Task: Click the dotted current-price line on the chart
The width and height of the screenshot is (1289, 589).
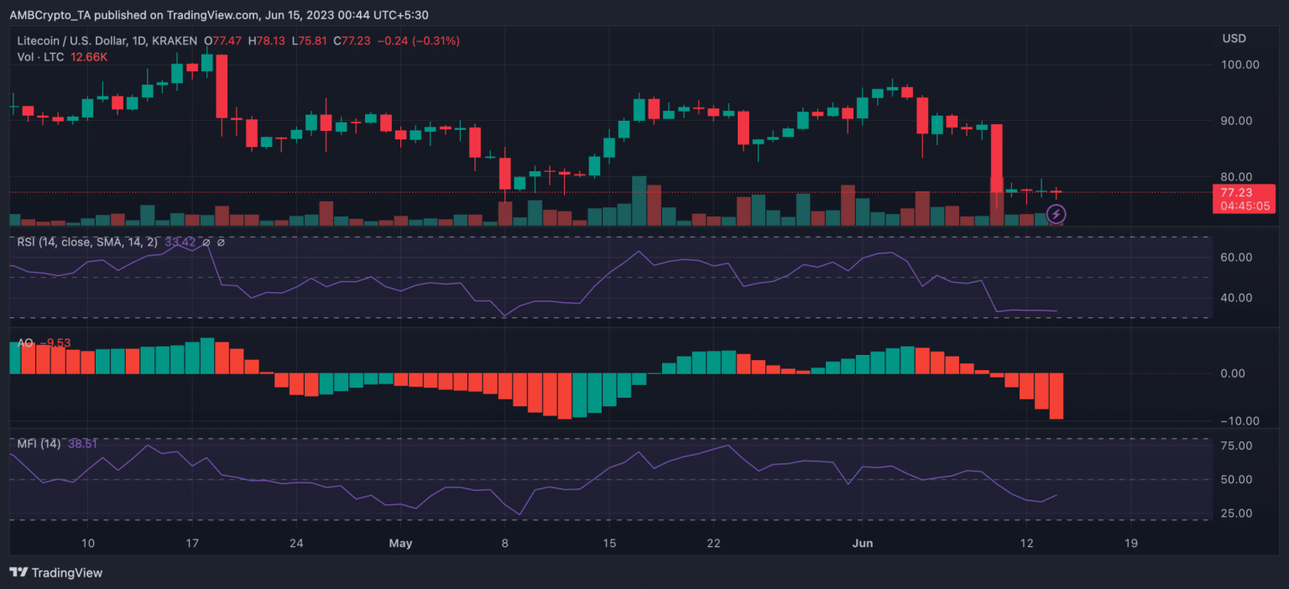Action: [587, 192]
